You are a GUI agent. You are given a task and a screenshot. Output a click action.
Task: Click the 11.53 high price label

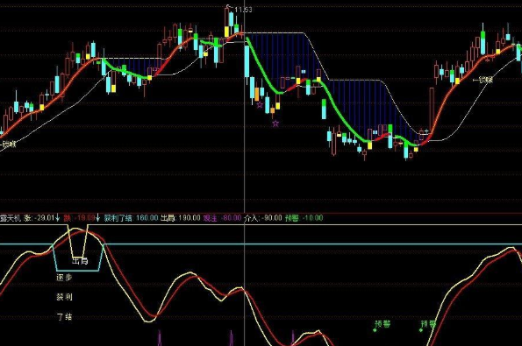(x=243, y=10)
